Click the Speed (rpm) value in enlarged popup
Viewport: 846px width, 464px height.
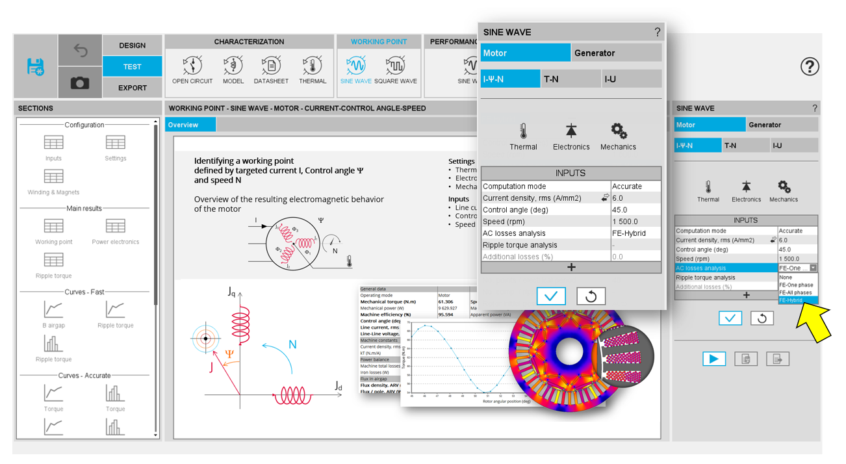[635, 222]
